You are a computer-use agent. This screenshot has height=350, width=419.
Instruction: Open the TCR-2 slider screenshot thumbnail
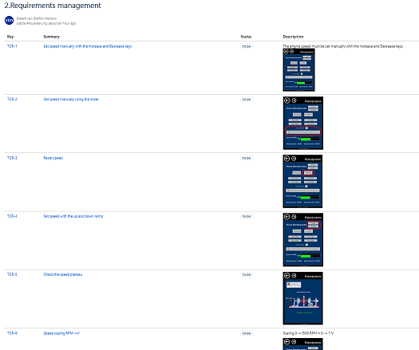(x=303, y=123)
